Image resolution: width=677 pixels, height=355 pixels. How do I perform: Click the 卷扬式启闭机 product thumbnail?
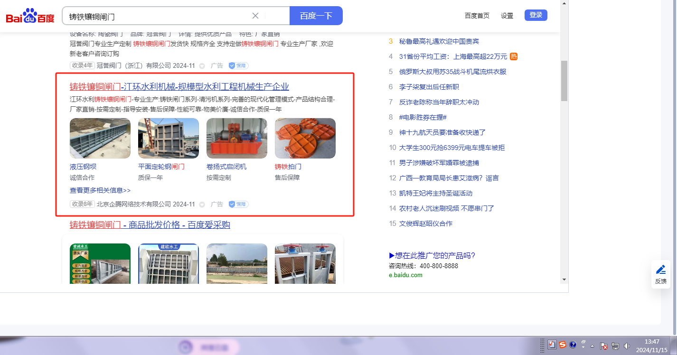(237, 138)
